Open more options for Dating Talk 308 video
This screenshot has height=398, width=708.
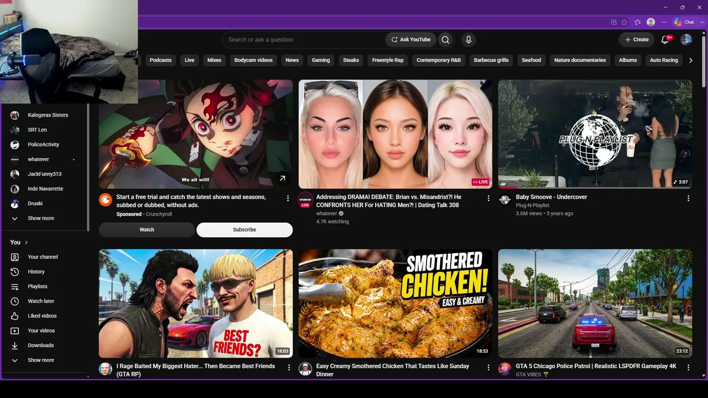point(488,198)
